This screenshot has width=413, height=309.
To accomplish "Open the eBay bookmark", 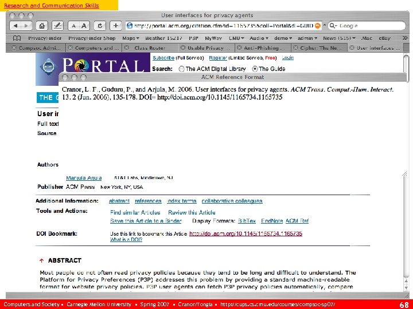I will point(384,38).
